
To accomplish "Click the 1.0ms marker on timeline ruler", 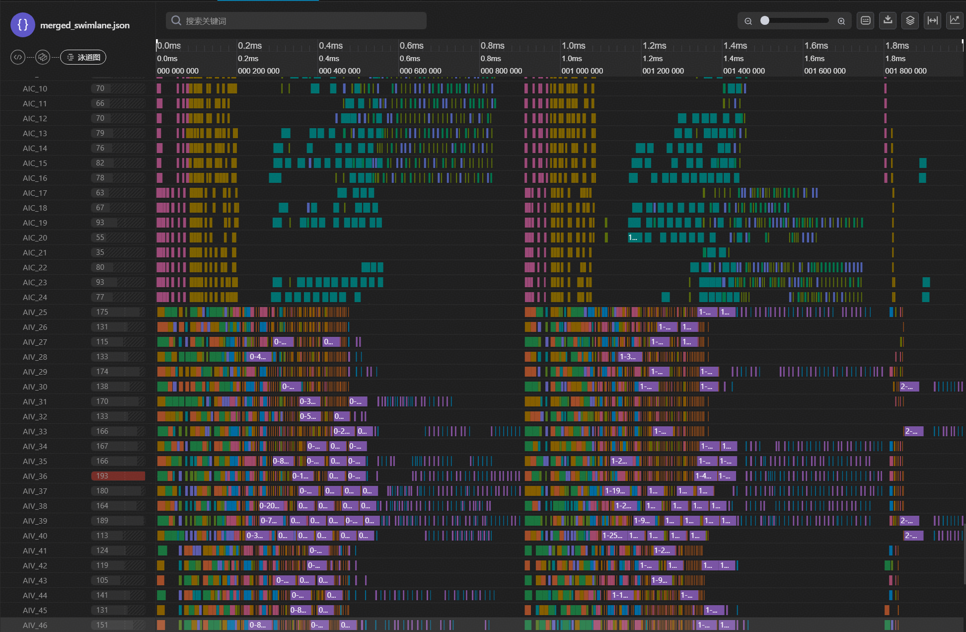I will point(573,46).
